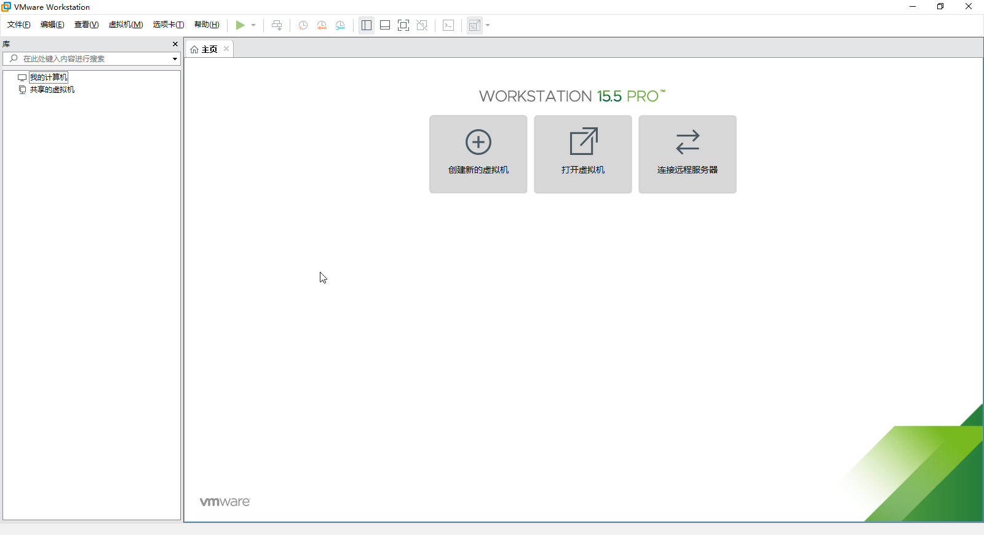This screenshot has width=984, height=535.
Task: Click the VMware Workstation title bar icon
Action: [x=6, y=7]
